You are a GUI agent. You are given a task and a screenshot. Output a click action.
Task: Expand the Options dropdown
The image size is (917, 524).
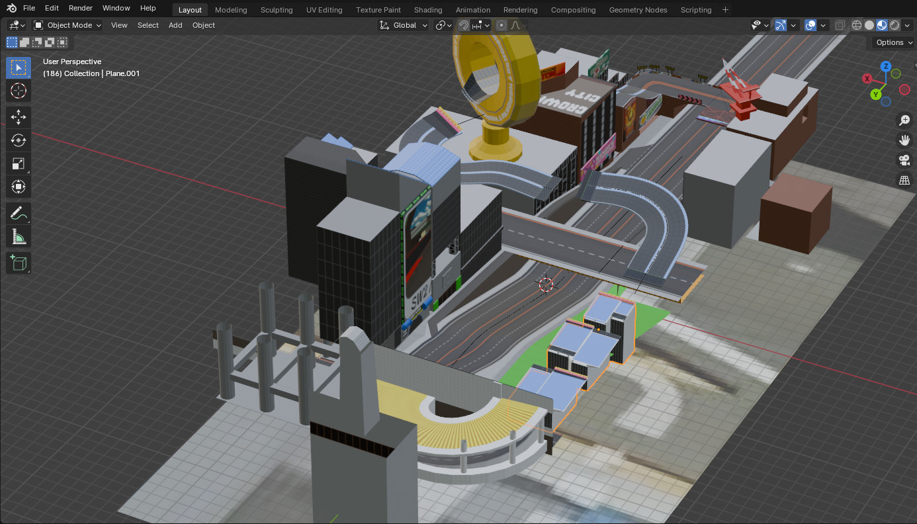(x=894, y=42)
